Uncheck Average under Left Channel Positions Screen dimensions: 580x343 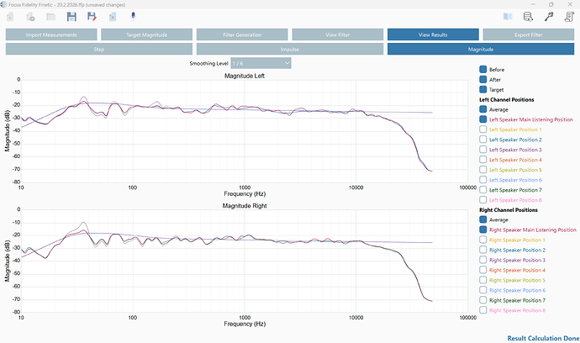(x=483, y=109)
